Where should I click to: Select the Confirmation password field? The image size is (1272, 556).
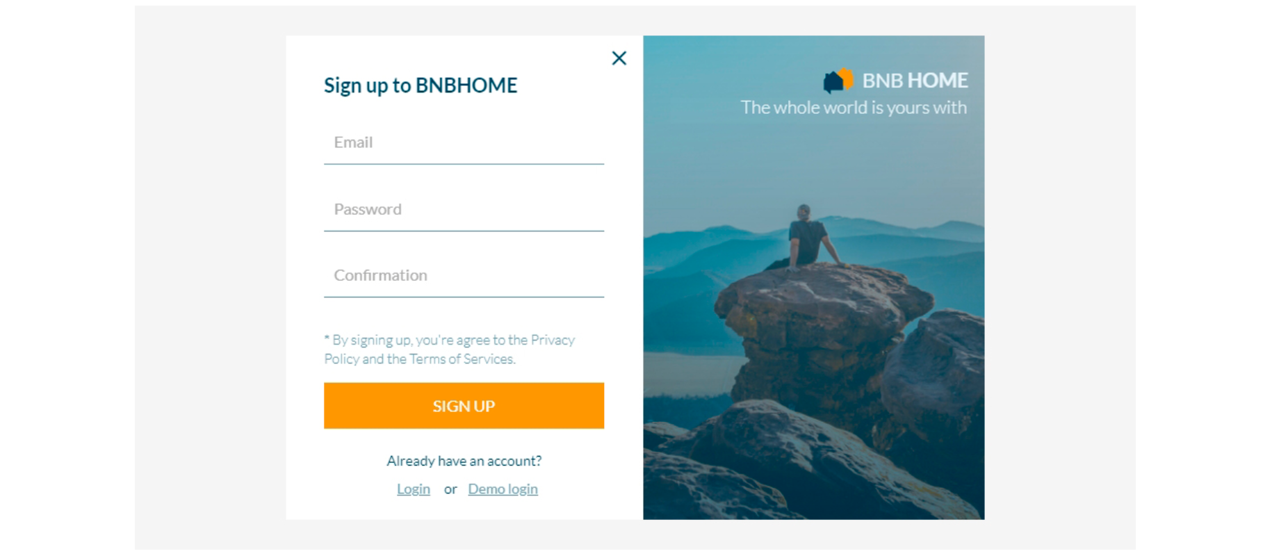[x=464, y=276]
